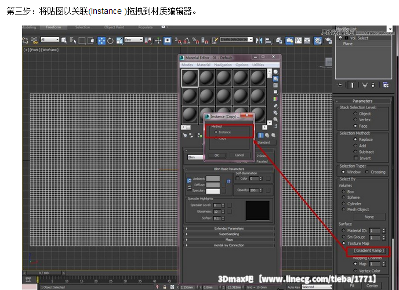399x290 pixels.
Task: Open Material menu in Material Editor
Action: point(204,65)
